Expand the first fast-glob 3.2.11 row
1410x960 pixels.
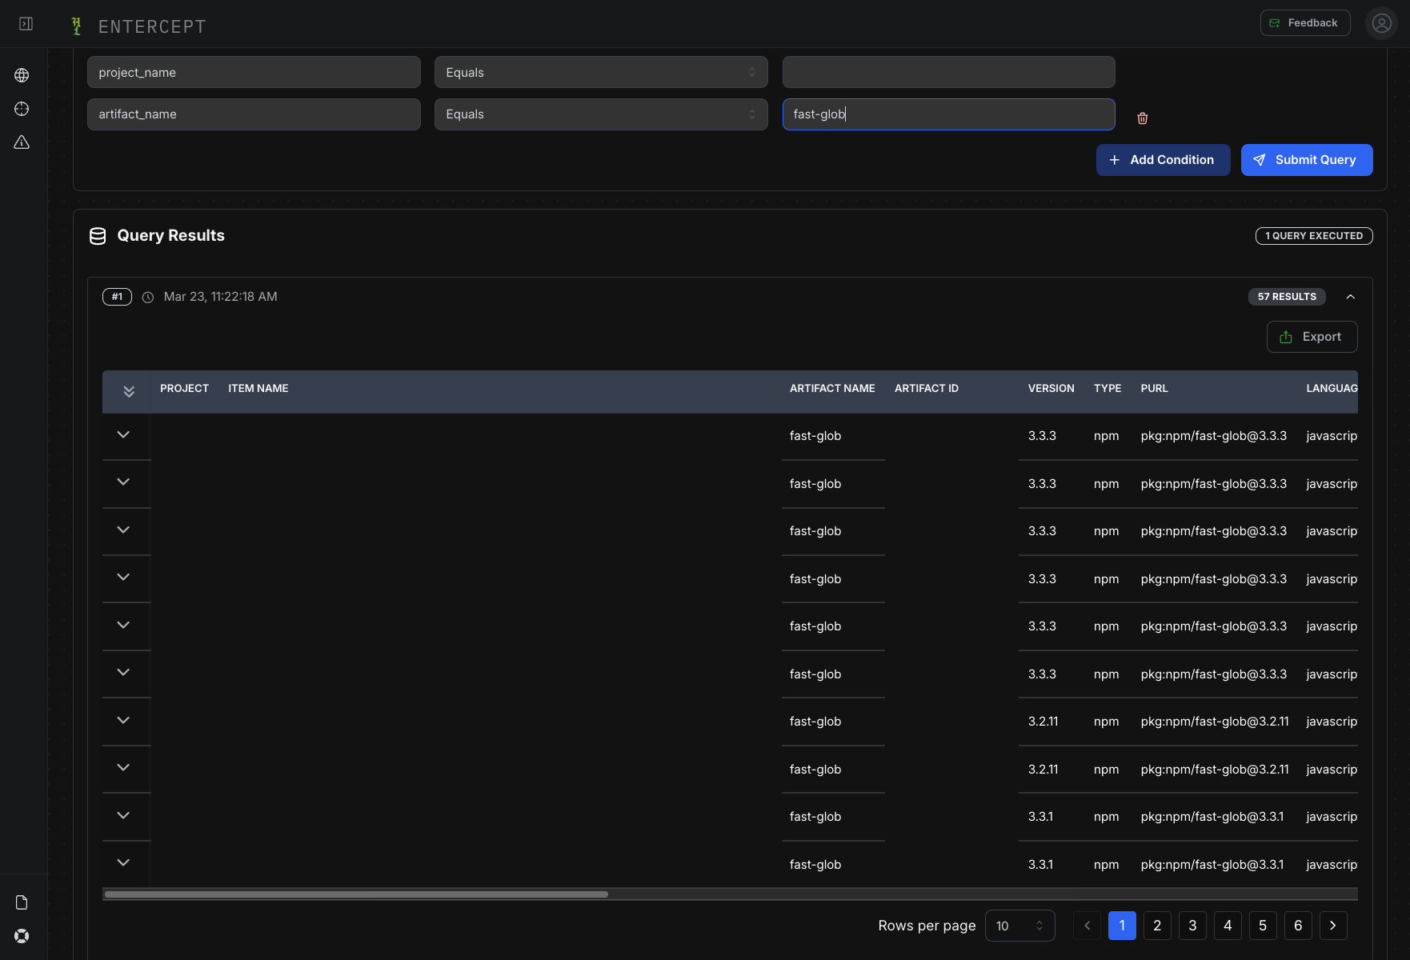[123, 720]
